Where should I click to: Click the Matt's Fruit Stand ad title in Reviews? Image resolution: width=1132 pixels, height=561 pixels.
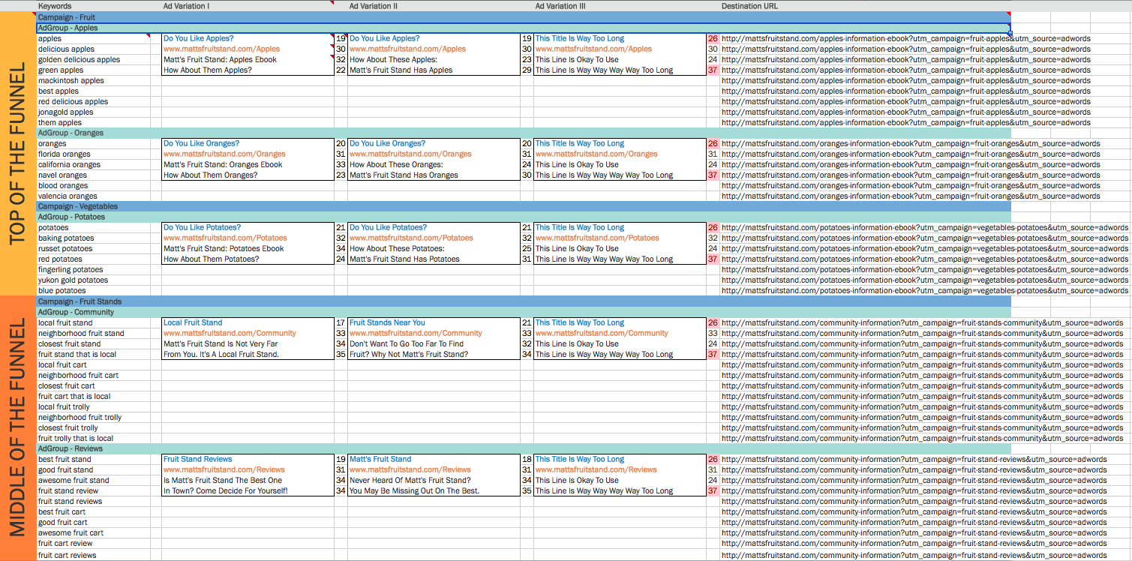coord(434,459)
